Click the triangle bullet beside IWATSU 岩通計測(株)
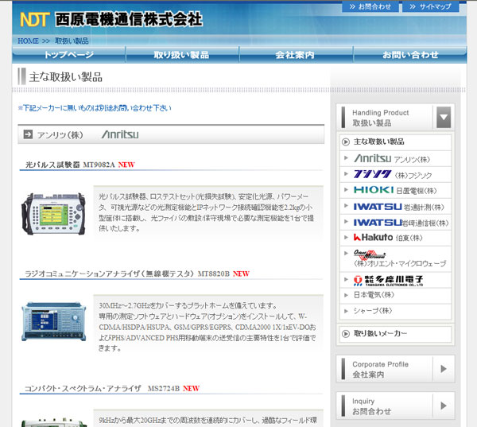This screenshot has height=427, width=477. [x=346, y=205]
